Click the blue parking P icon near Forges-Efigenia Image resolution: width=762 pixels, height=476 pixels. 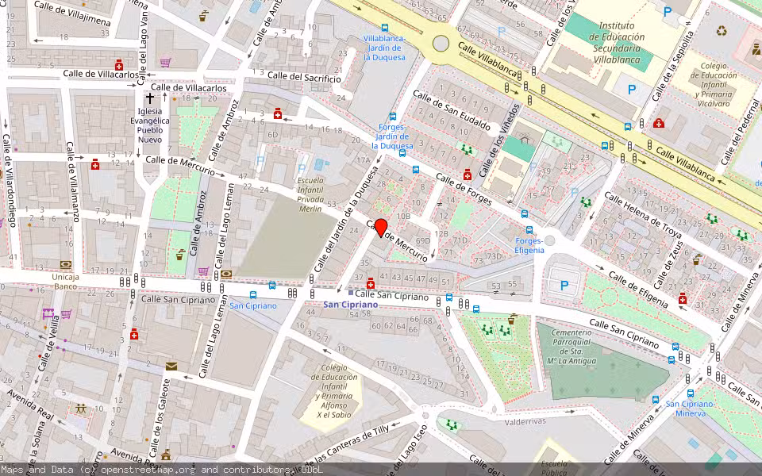pyautogui.click(x=565, y=286)
